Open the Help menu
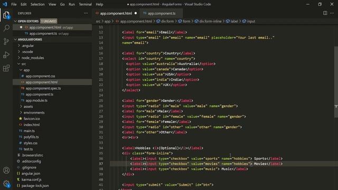 point(99,4)
